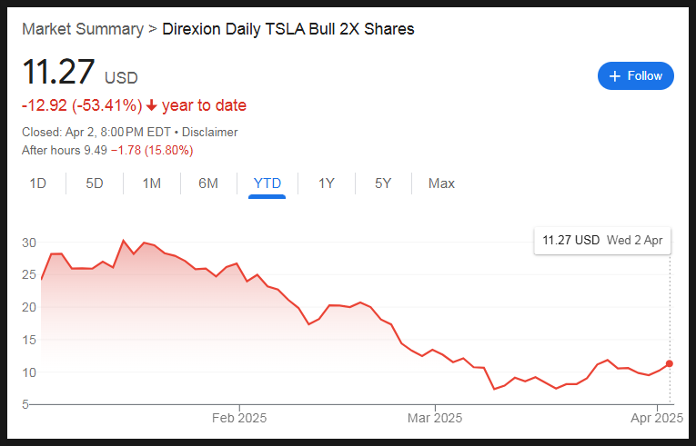Show the 1M chart range
Screen dimensions: 696x446
point(151,183)
